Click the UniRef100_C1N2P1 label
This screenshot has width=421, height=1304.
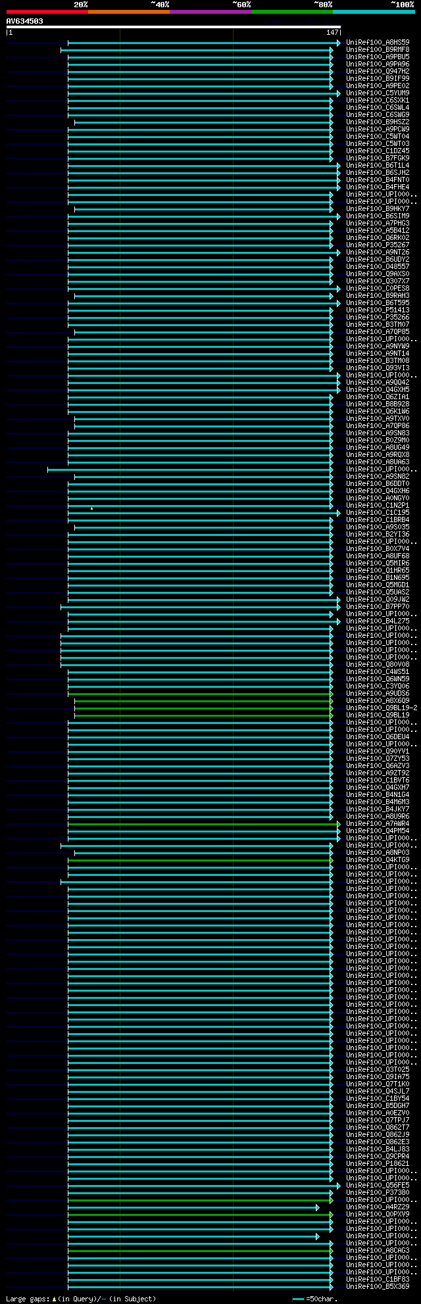(378, 506)
